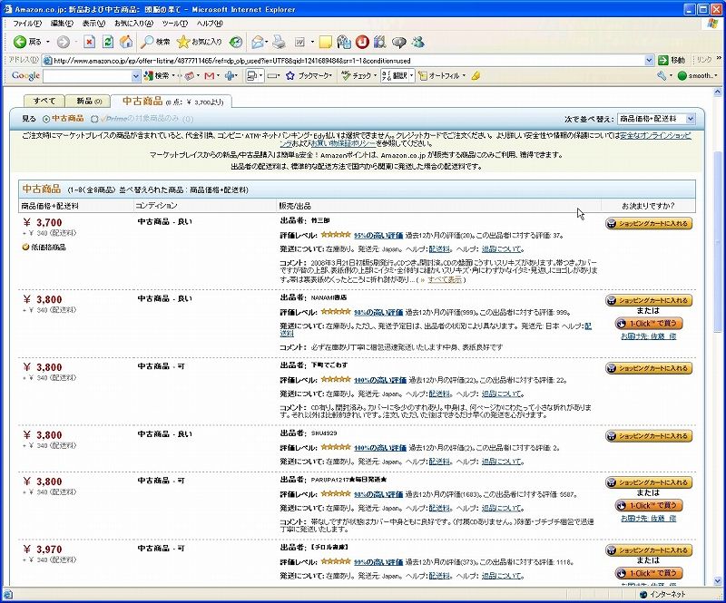This screenshot has width=726, height=603.
Task: Open the Google toolbar search box dropdown
Action: 135,76
